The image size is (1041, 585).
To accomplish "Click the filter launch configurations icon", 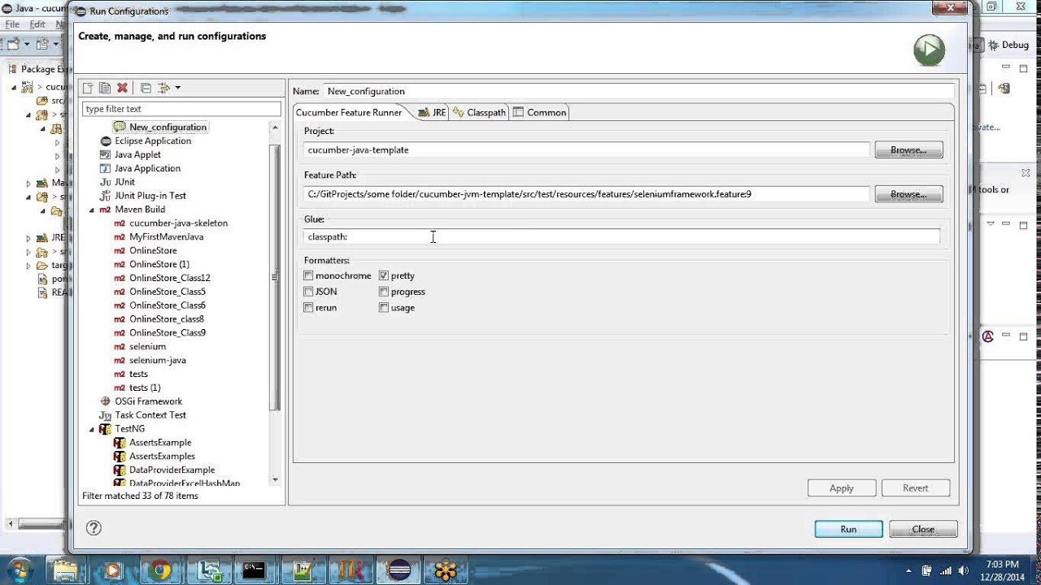I will [x=163, y=88].
